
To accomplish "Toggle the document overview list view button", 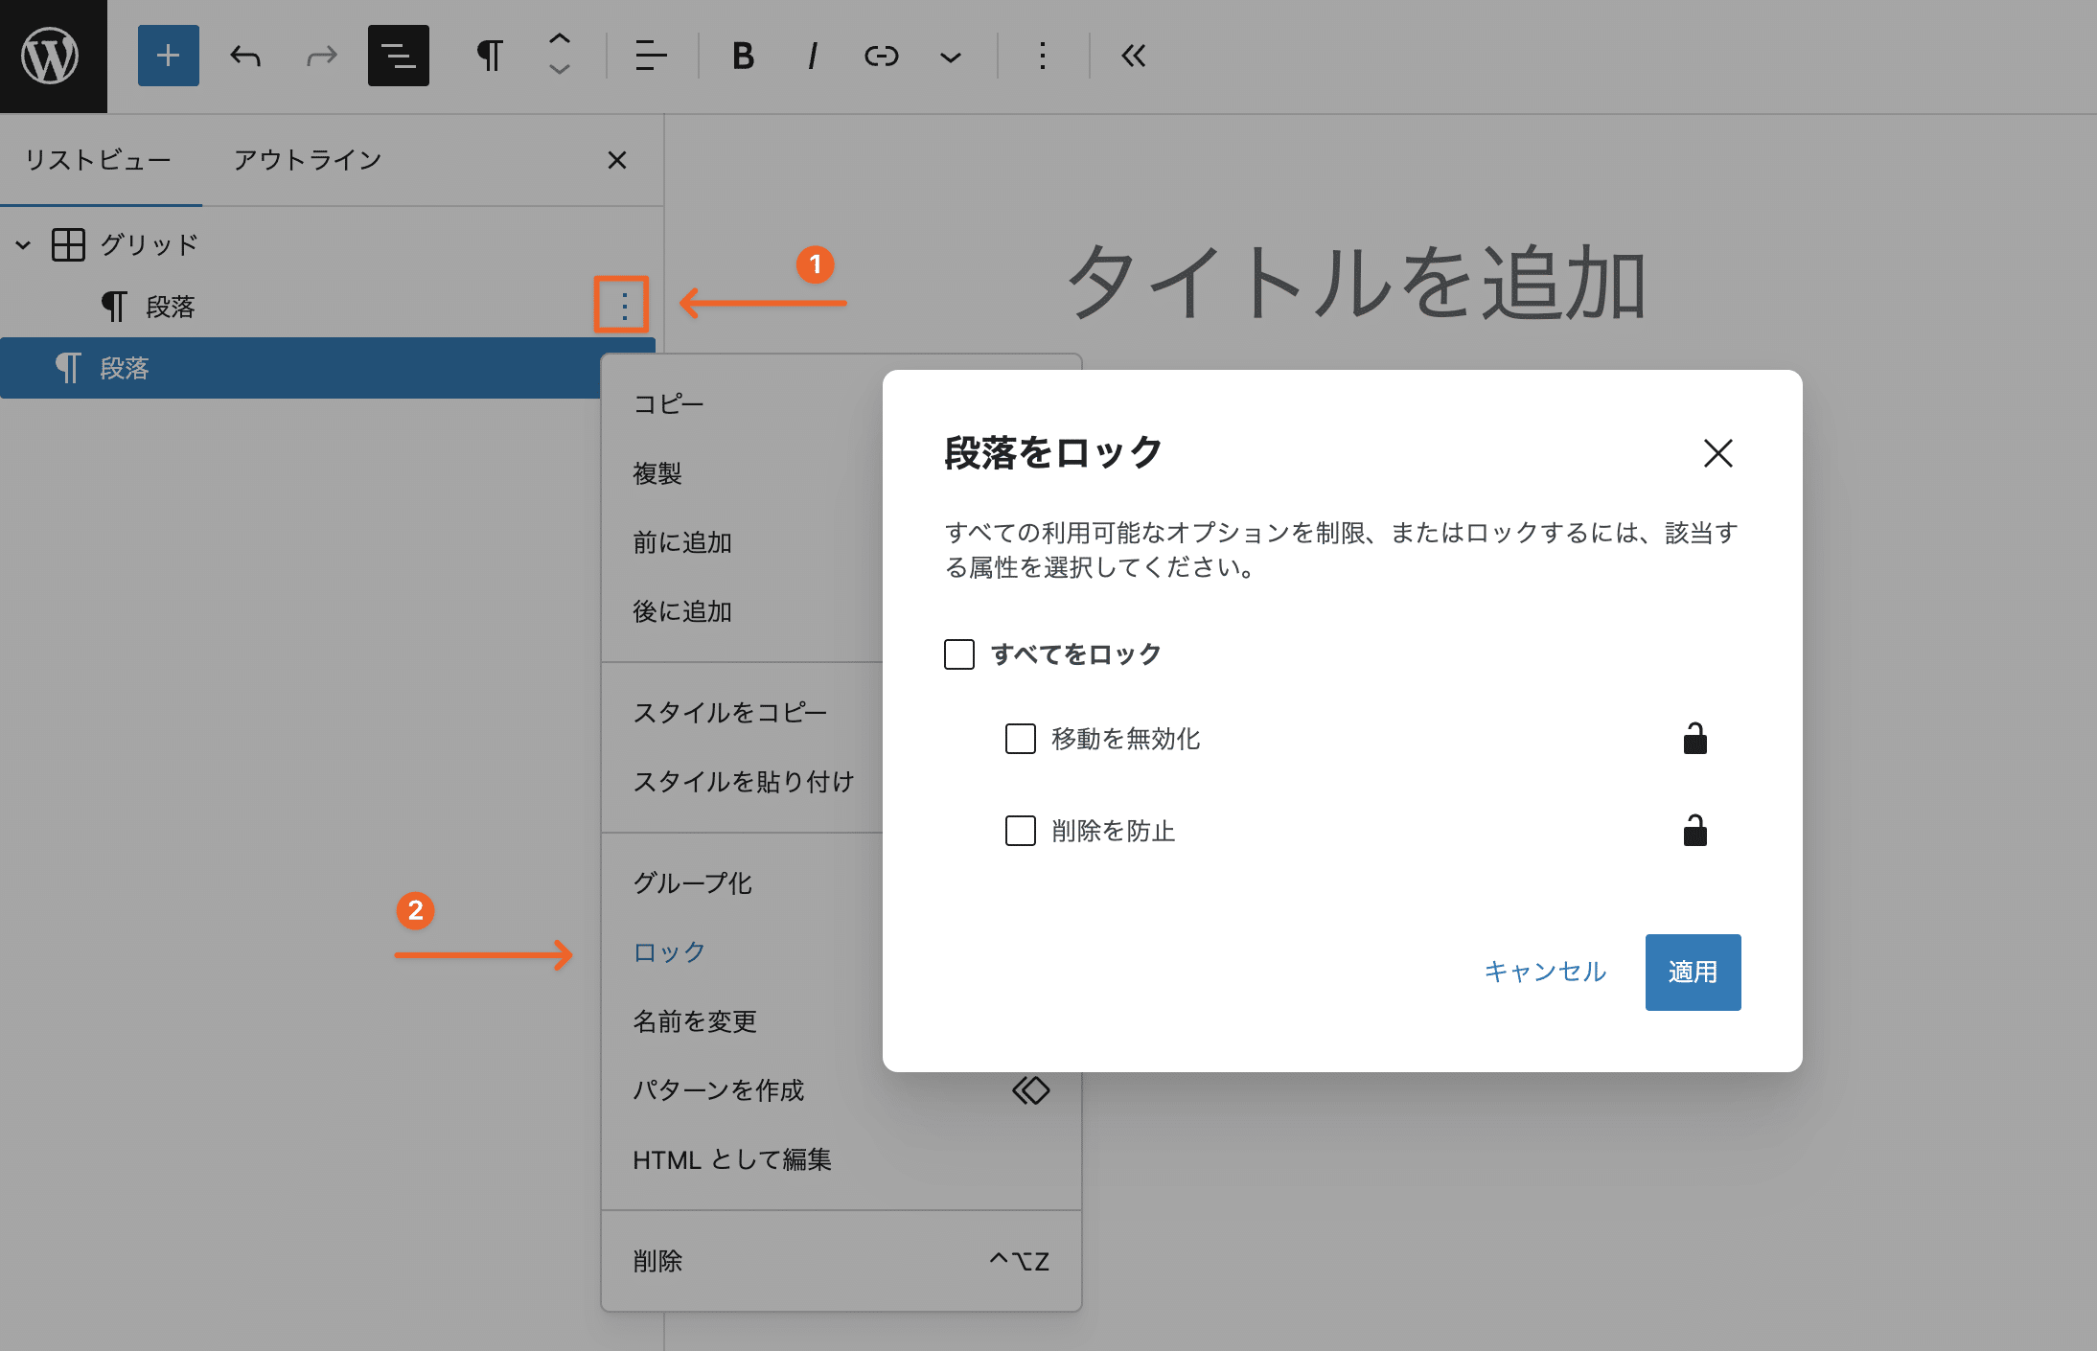I will [x=399, y=56].
